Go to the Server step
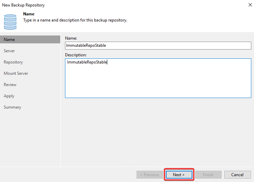 click(9, 51)
